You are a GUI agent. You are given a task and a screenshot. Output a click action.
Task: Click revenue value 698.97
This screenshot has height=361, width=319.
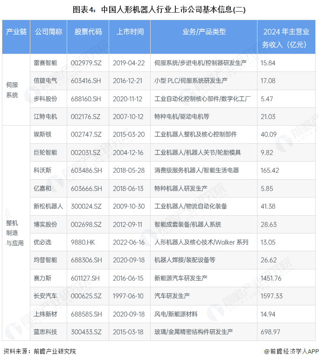[270, 332]
